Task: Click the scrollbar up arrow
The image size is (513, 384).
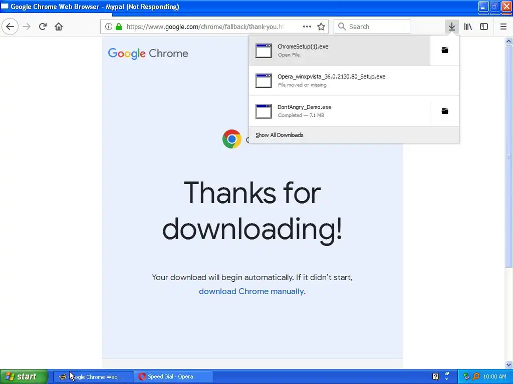Action: tap(508, 41)
